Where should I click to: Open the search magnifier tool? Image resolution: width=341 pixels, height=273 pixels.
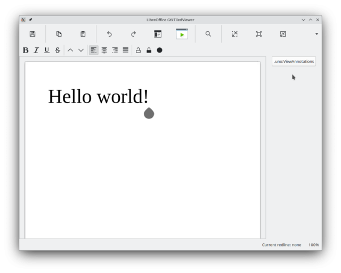click(x=208, y=34)
